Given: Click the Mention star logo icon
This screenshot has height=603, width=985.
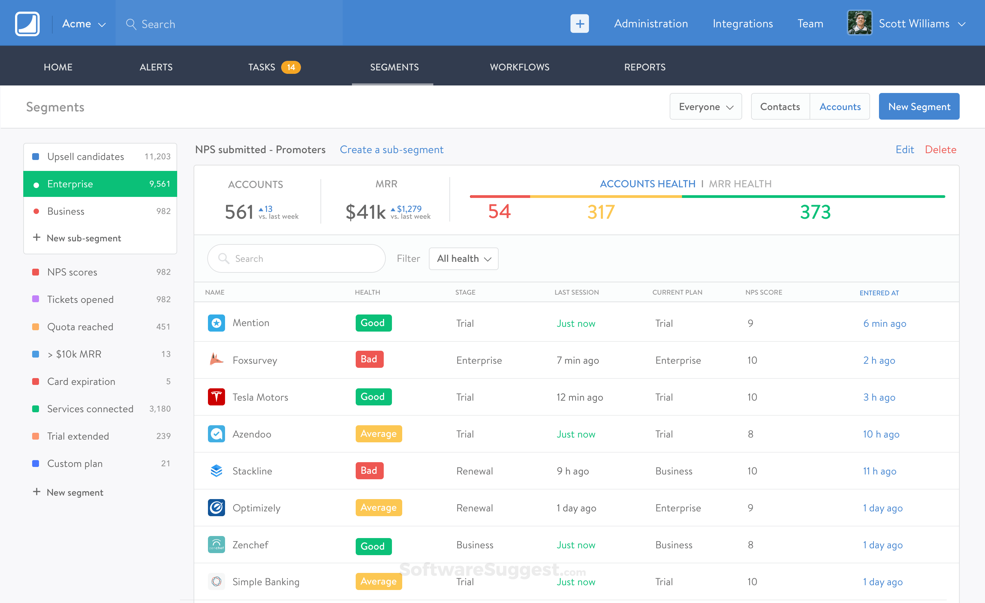Looking at the screenshot, I should click(216, 323).
